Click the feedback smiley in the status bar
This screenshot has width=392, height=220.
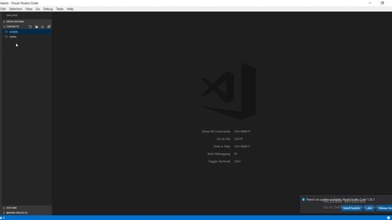(388, 218)
